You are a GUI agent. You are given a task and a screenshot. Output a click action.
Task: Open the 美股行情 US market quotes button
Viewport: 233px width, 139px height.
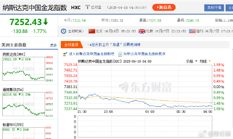pos(215,7)
